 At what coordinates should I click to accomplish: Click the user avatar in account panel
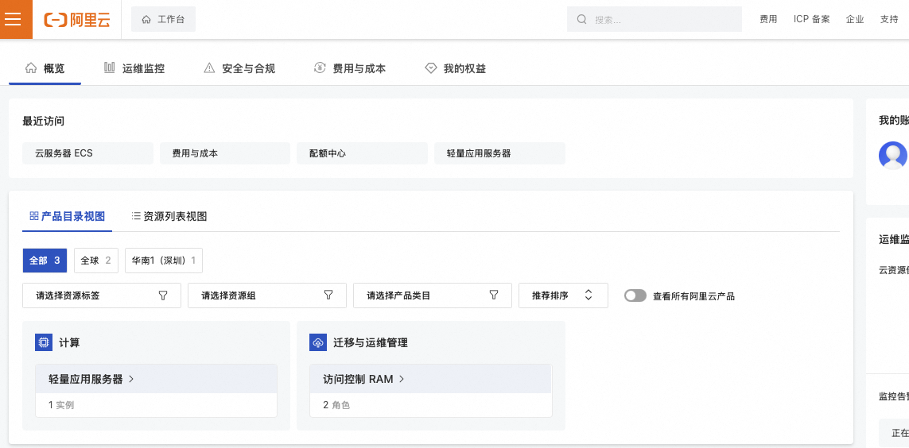(893, 155)
